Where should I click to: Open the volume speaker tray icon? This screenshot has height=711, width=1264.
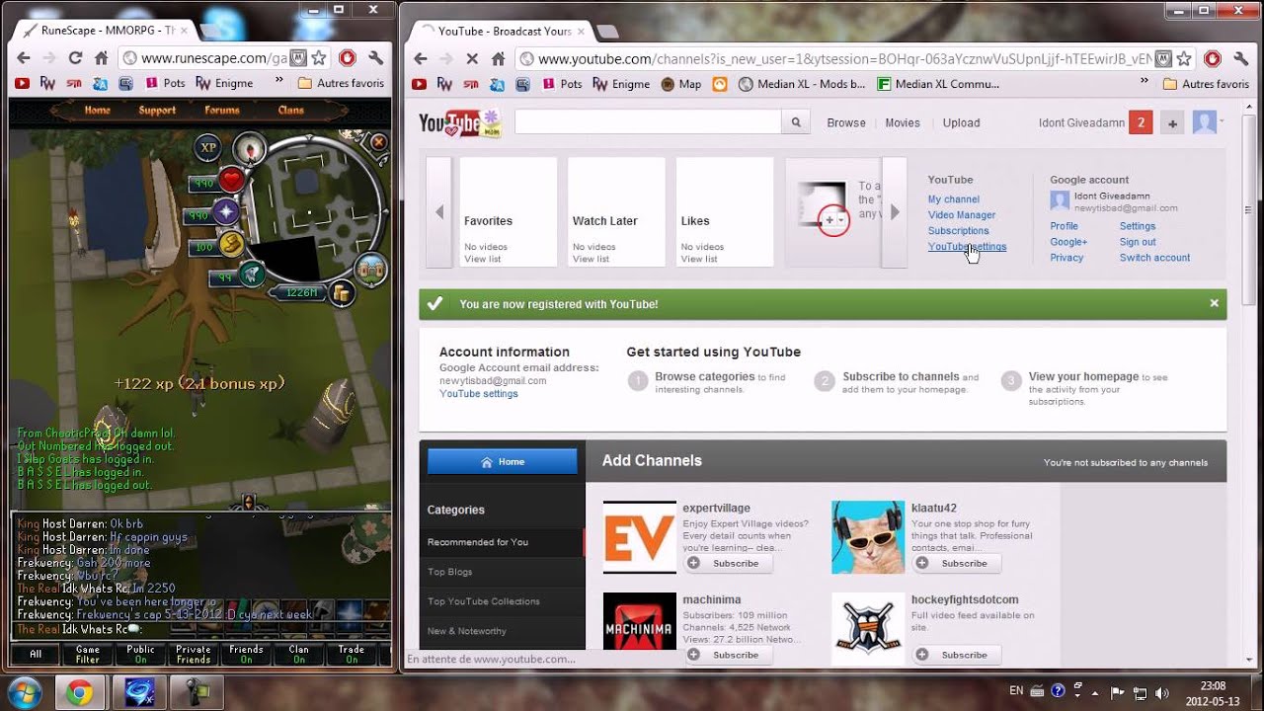[x=1162, y=691]
